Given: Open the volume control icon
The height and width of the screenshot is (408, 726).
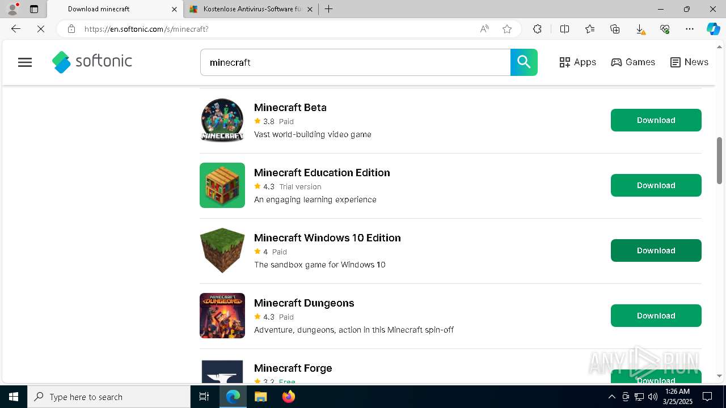Looking at the screenshot, I should (x=653, y=397).
